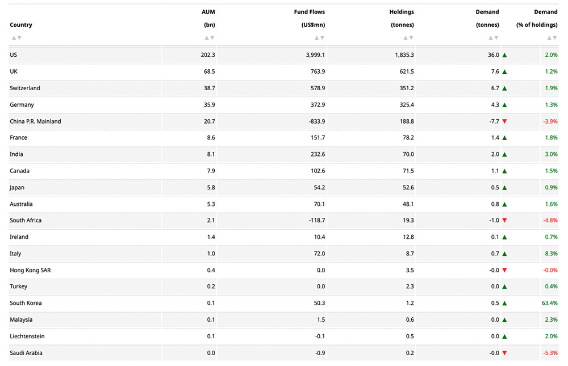
Task: Click the red down arrow for Saudi Arabia
Action: (504, 353)
